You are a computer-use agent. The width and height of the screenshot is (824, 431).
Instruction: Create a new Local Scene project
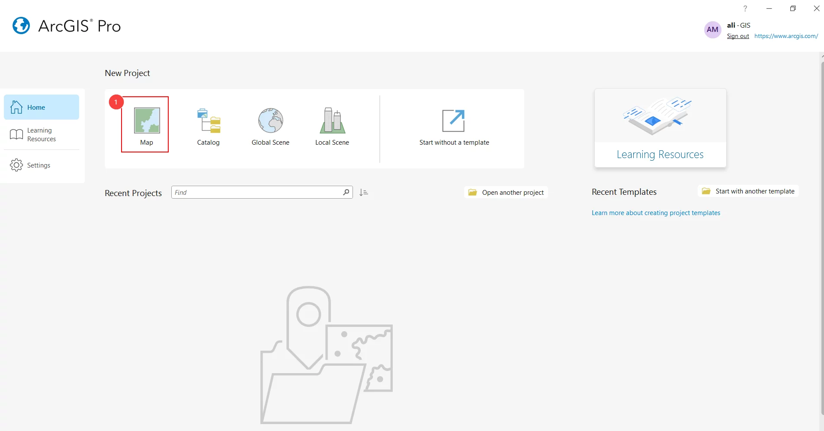[332, 127]
